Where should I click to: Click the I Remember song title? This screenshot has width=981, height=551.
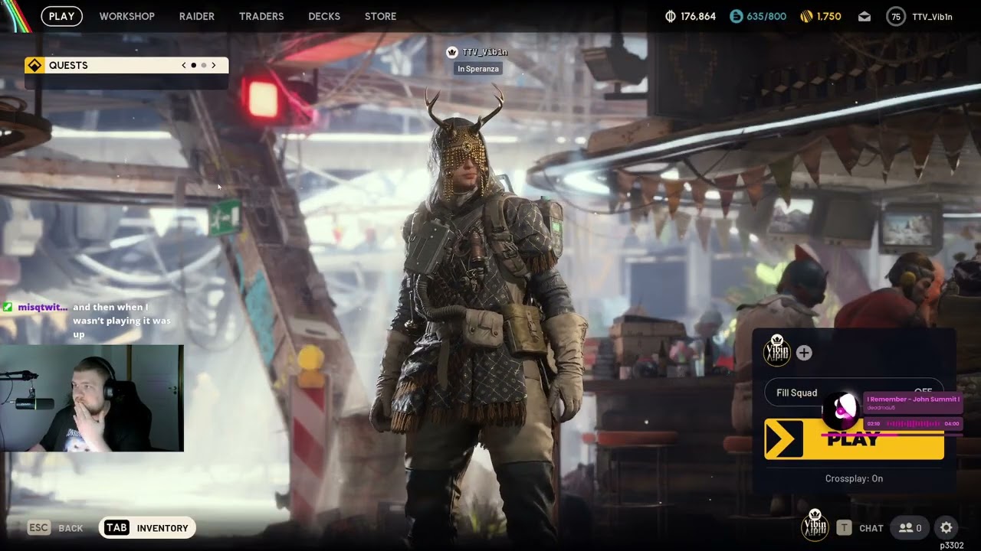click(x=913, y=399)
